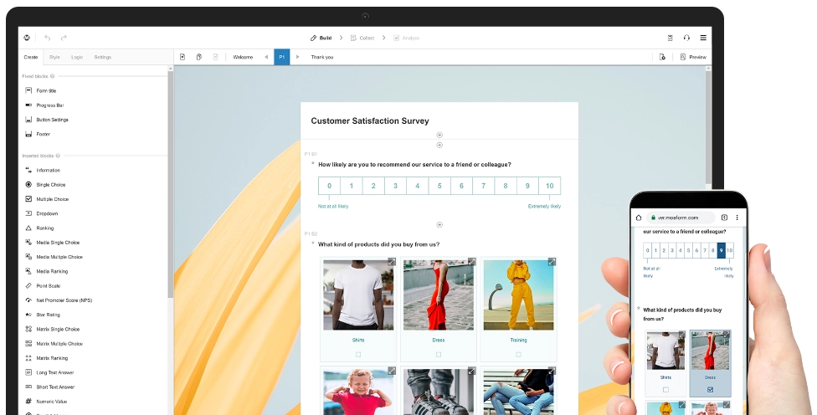817x415 pixels.
Task: Check the Shirts checkbox
Action: coord(358,354)
